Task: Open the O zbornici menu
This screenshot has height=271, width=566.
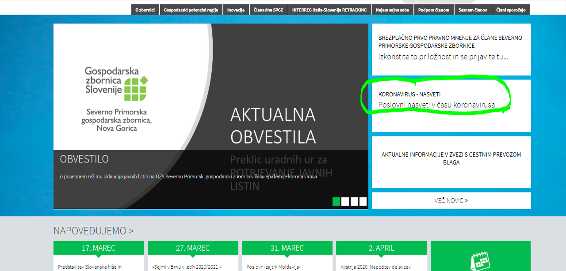Action: 145,9
